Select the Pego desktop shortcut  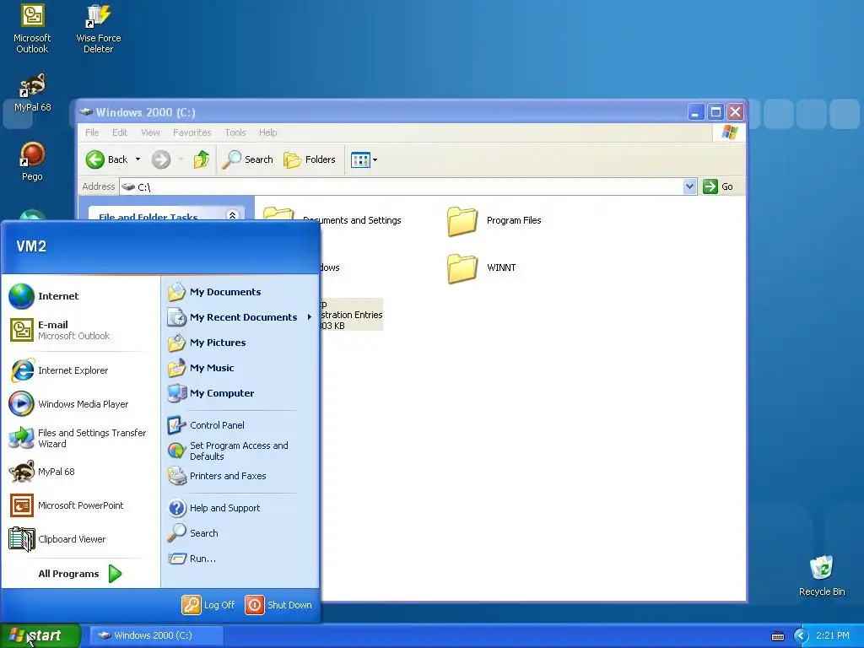point(32,161)
